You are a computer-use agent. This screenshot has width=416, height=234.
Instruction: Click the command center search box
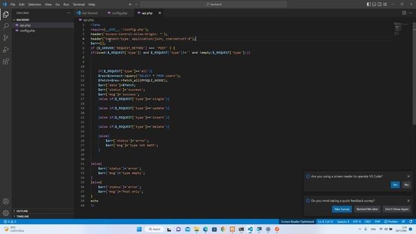[x=214, y=5]
